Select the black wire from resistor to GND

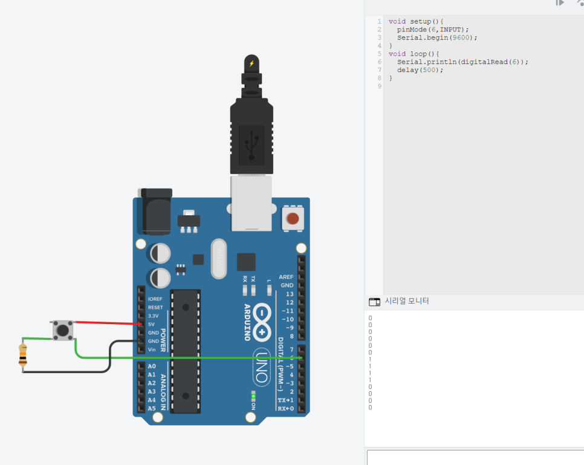(x=67, y=371)
